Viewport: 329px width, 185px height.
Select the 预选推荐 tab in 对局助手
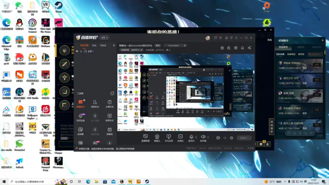[283, 47]
